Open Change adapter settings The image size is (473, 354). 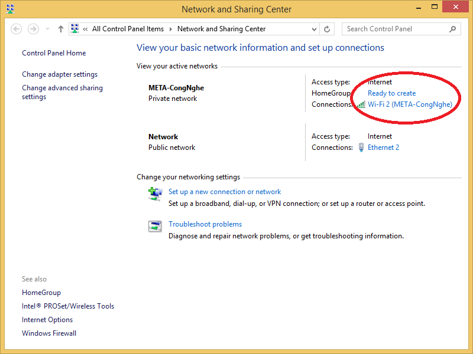tap(60, 74)
